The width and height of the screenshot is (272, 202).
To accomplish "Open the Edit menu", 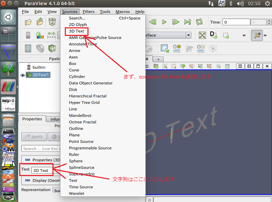I will click(x=38, y=12).
